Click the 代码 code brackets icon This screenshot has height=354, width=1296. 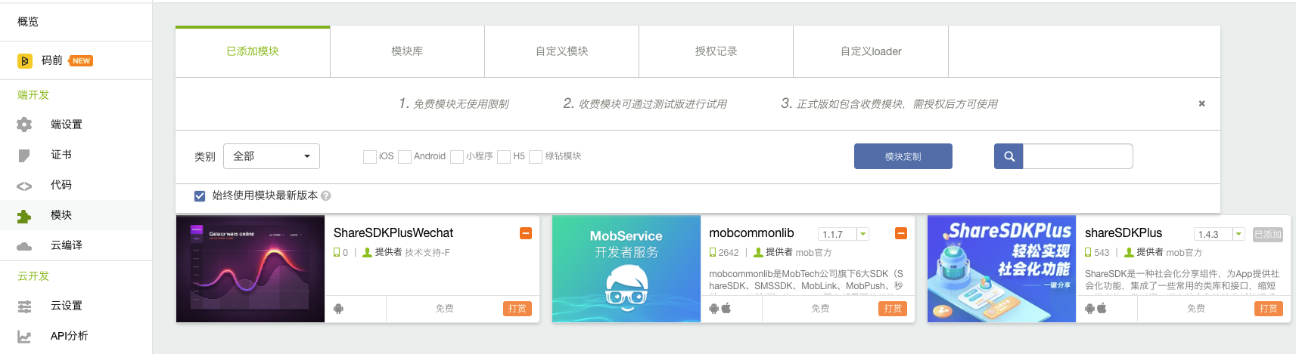pyautogui.click(x=24, y=186)
